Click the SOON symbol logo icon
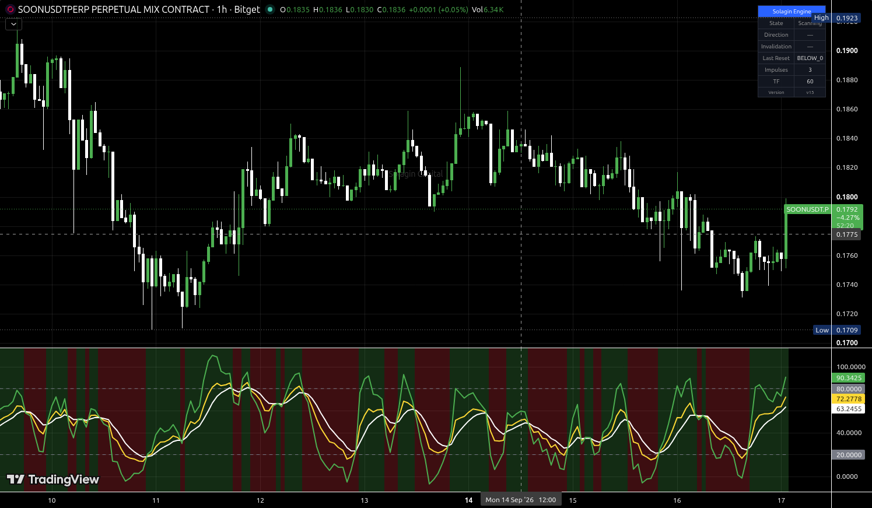Viewport: 872px width, 508px height. (9, 9)
